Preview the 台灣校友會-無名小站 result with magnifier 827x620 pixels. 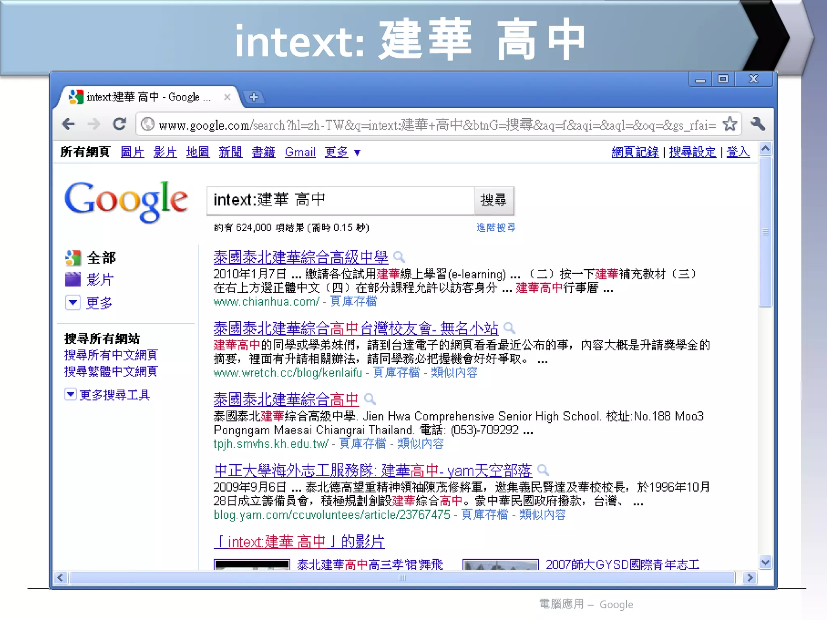[x=510, y=328]
